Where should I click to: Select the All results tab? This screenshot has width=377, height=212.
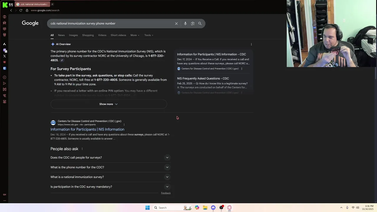coord(52,35)
